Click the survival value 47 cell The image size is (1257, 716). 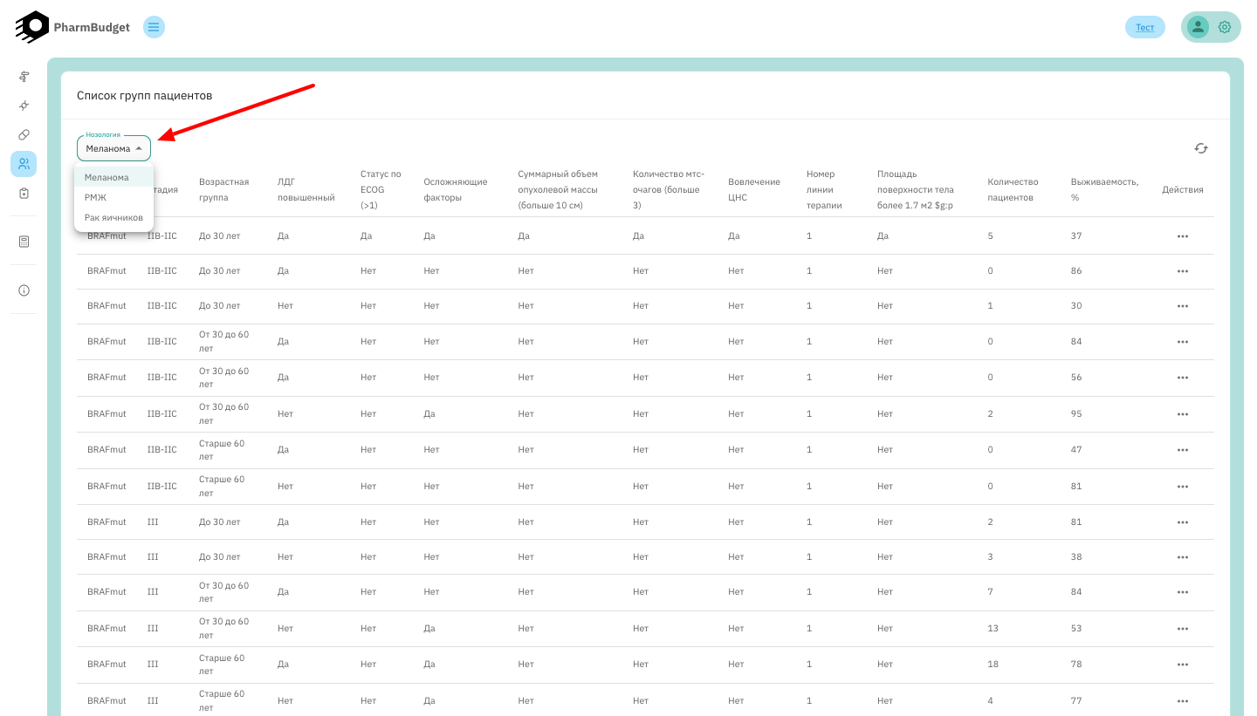(x=1076, y=450)
